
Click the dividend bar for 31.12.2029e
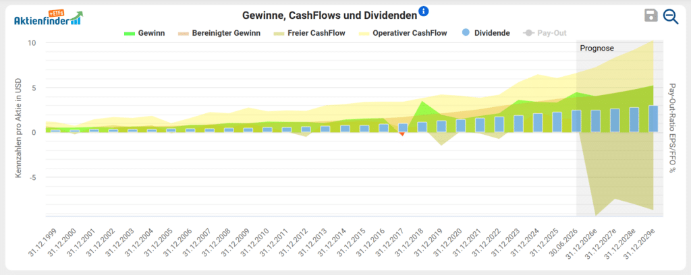click(x=653, y=119)
